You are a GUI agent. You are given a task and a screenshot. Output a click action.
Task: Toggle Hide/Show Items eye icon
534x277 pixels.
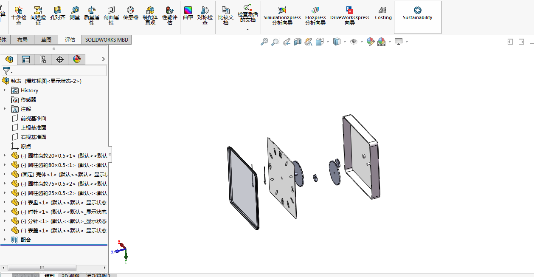pyautogui.click(x=353, y=42)
